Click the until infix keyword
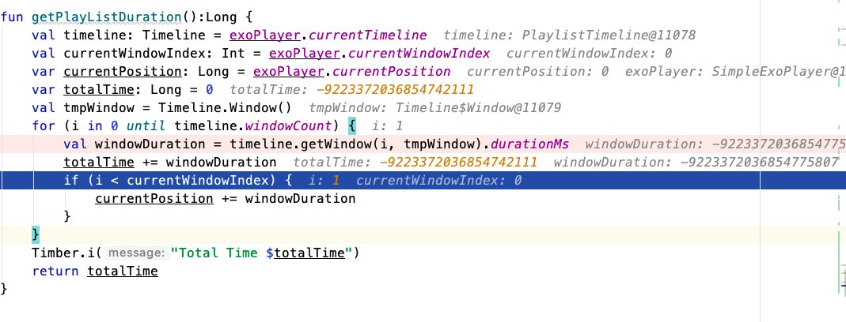846x322 pixels. (146, 126)
